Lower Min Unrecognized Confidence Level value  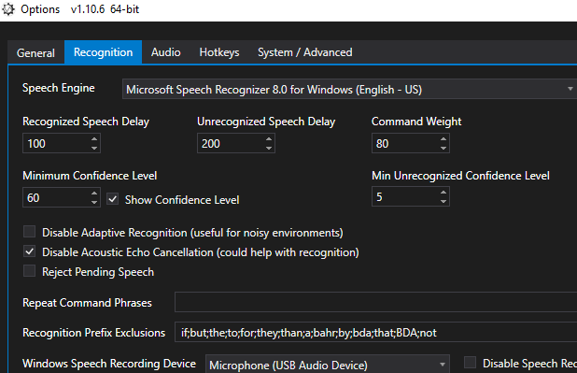pos(443,201)
